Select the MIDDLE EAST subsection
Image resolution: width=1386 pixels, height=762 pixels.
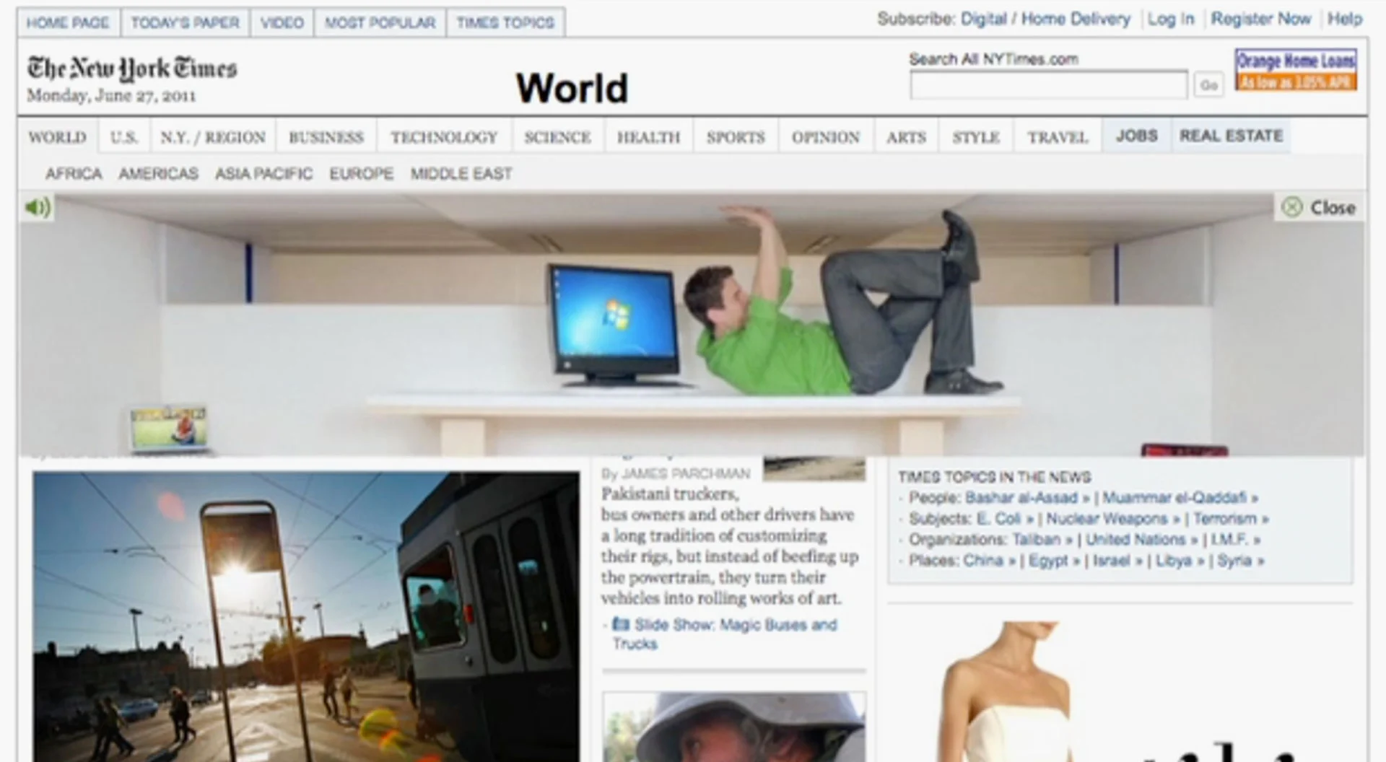tap(461, 174)
